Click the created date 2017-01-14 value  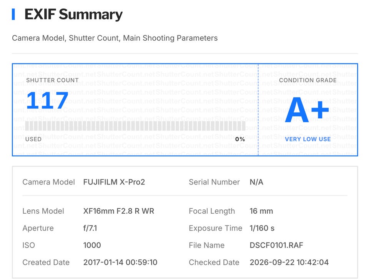[120, 262]
